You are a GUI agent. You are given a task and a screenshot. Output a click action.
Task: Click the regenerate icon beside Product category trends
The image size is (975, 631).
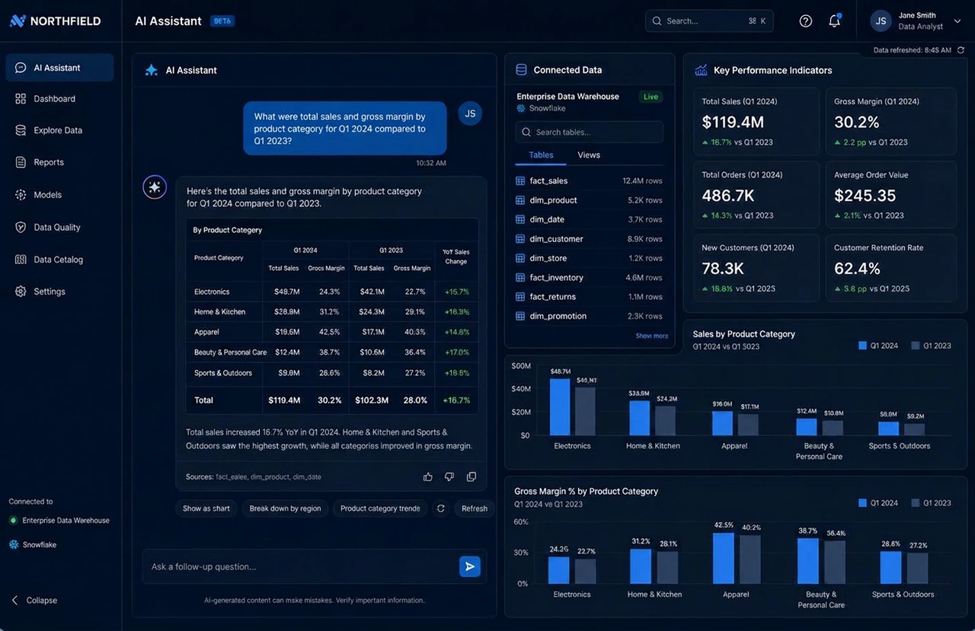[440, 508]
